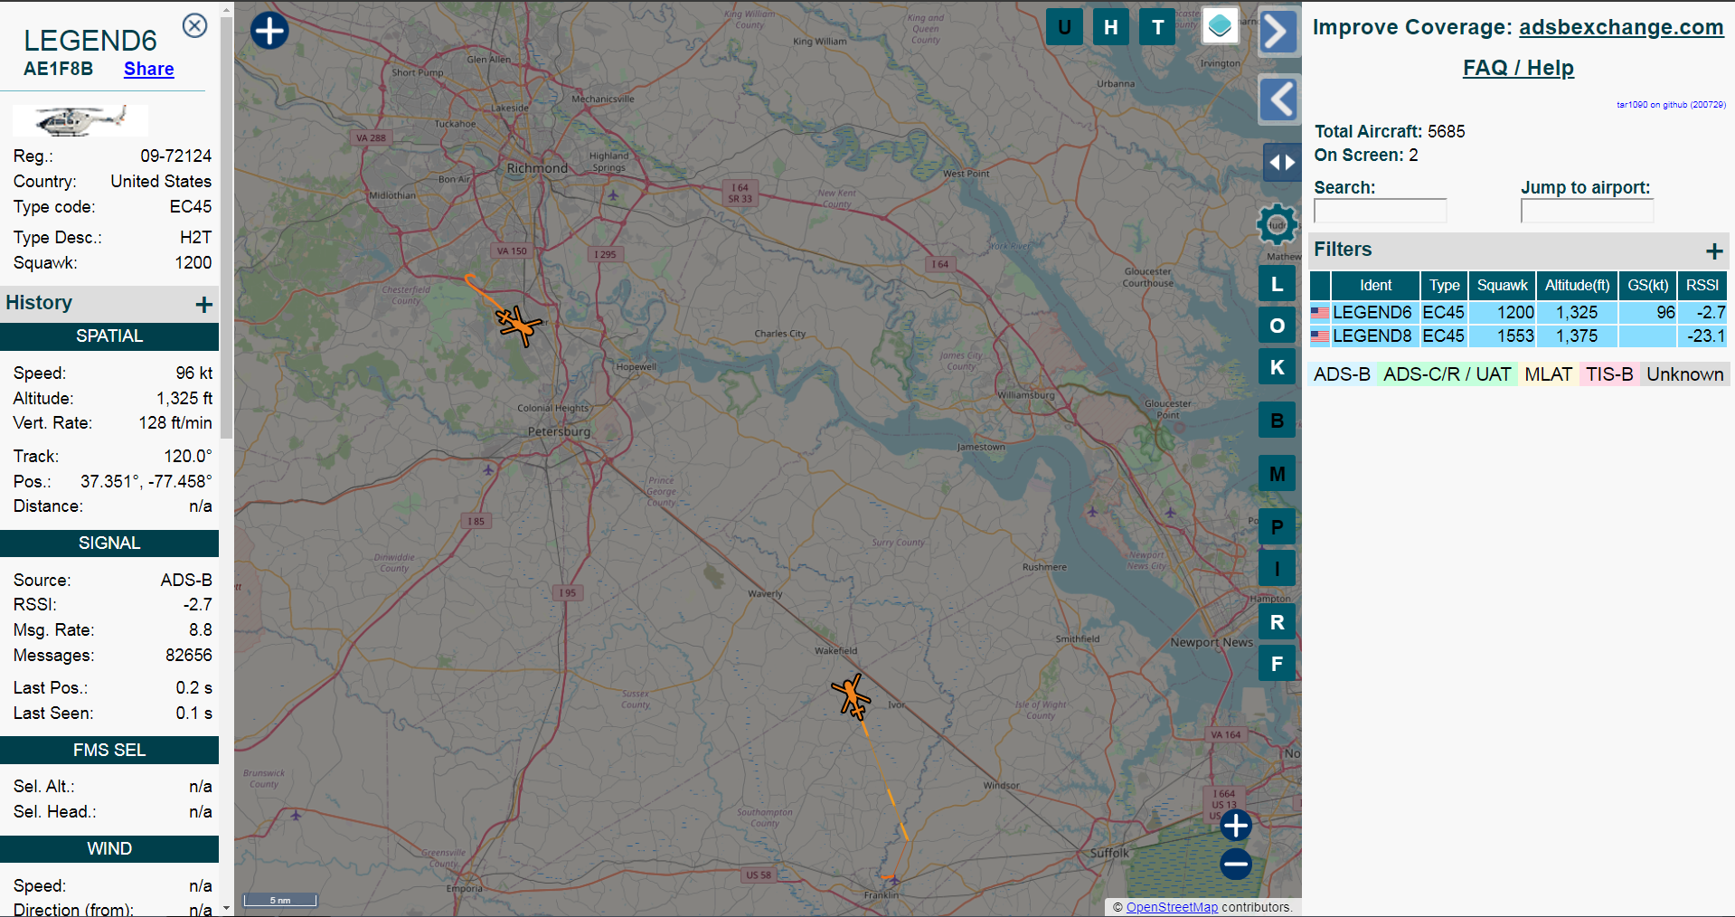Close the LEGEND6 aircraft info panel
Image resolution: width=1735 pixels, height=917 pixels.
194,25
